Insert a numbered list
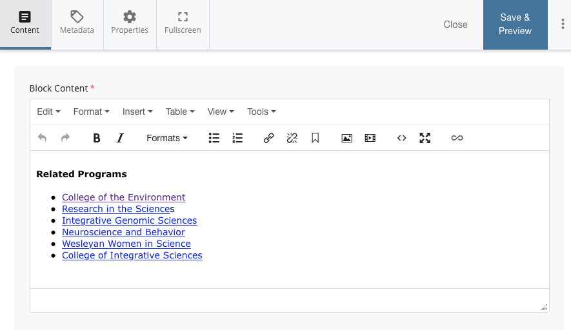The width and height of the screenshot is (571, 330). [x=237, y=138]
